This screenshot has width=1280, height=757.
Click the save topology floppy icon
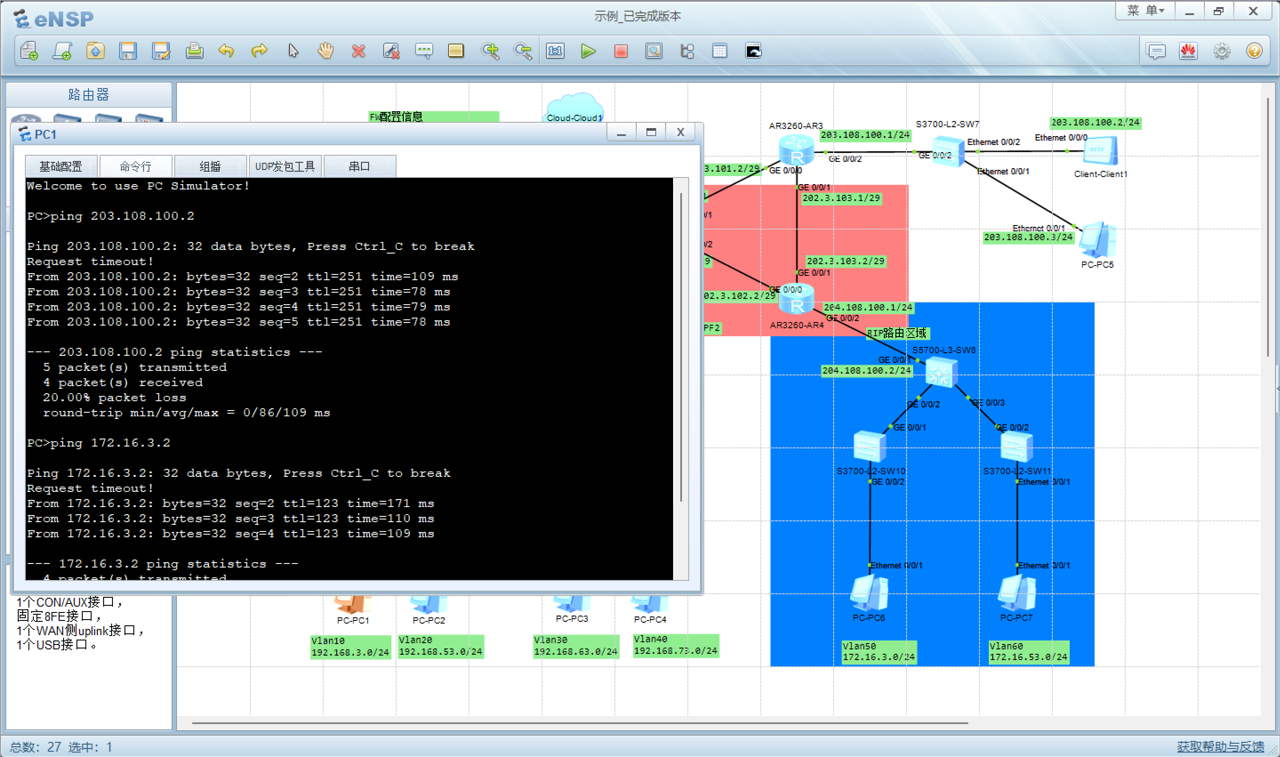click(x=128, y=51)
